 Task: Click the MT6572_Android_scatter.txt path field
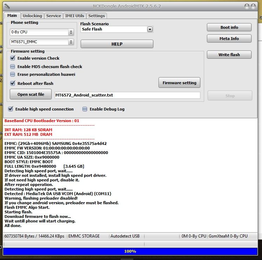(127, 95)
